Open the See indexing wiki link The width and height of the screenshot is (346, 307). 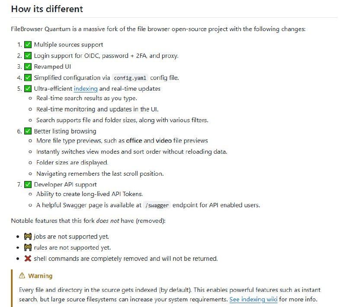pyautogui.click(x=253, y=299)
